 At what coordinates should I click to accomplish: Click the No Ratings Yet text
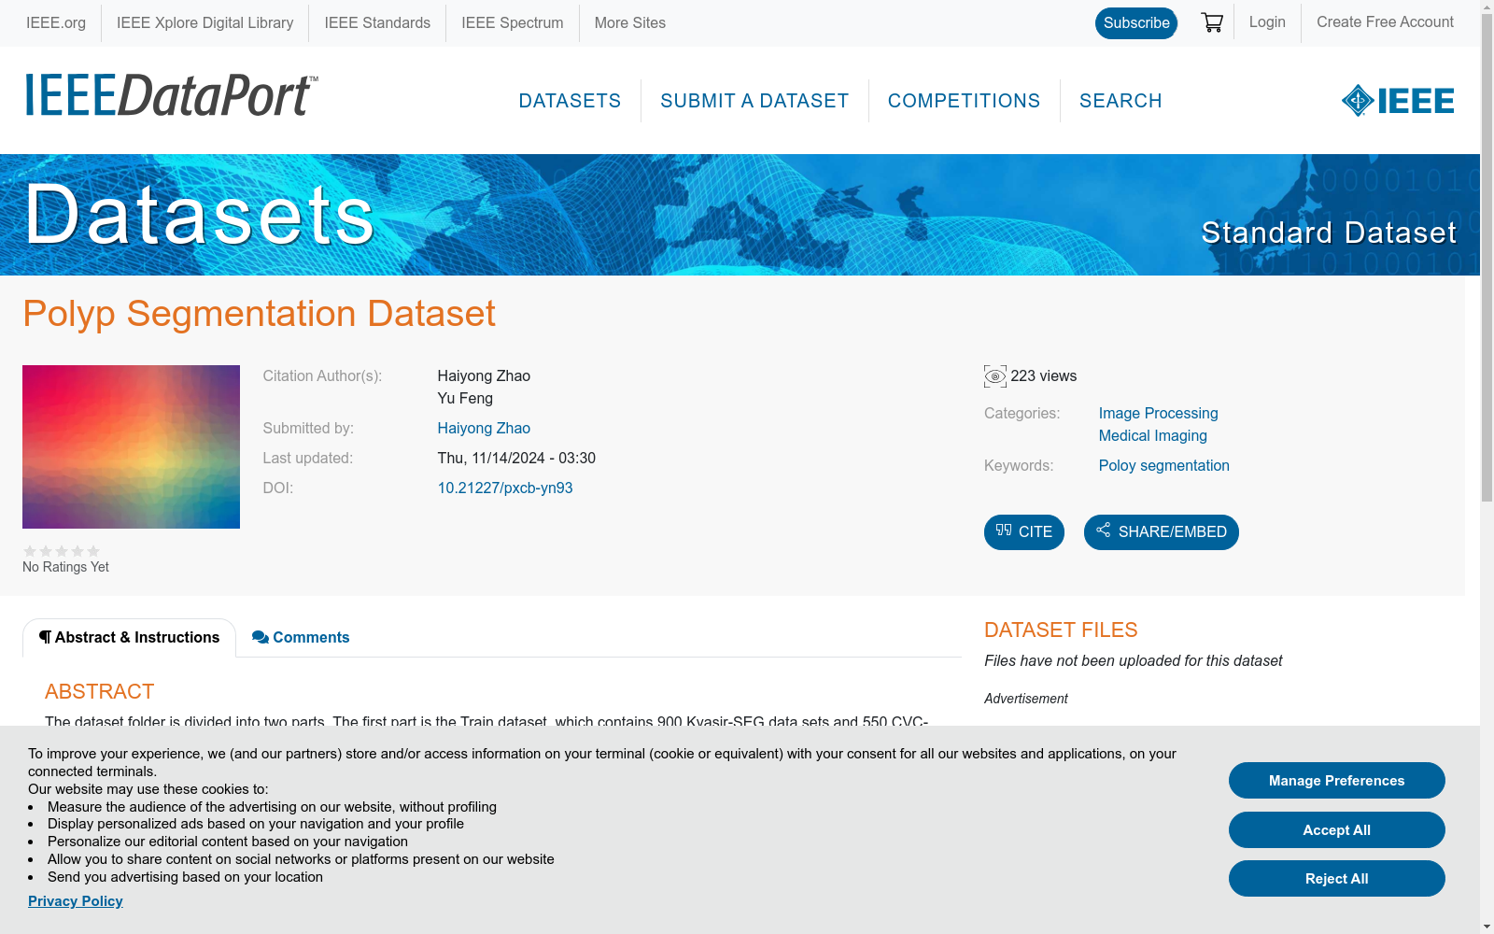[65, 567]
